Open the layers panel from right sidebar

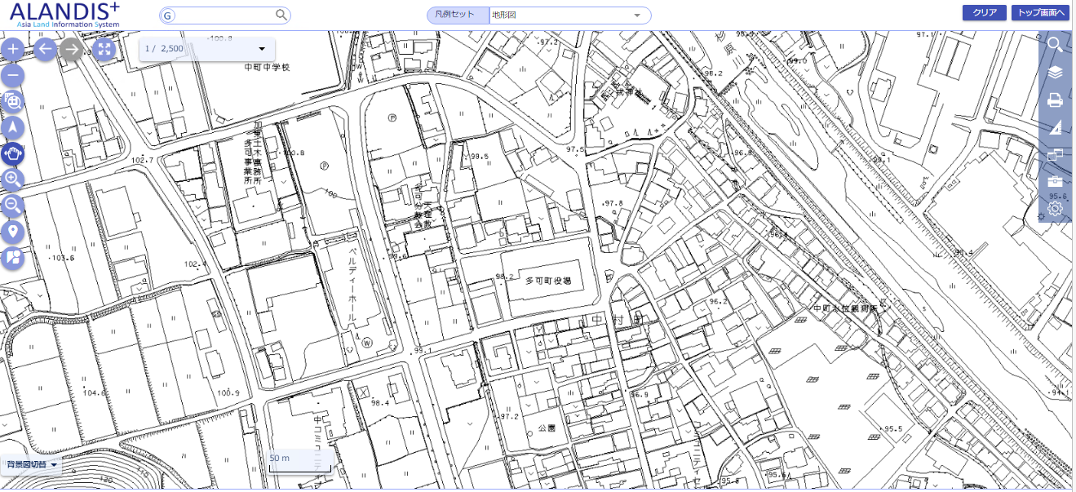1055,73
